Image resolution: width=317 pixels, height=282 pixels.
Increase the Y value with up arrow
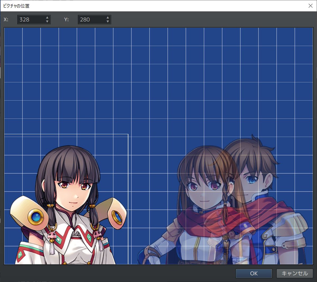(108, 17)
